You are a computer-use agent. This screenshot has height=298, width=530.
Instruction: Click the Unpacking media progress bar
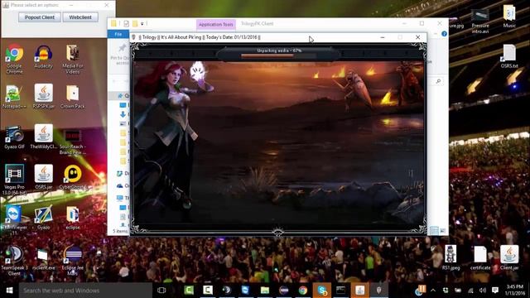[279, 55]
